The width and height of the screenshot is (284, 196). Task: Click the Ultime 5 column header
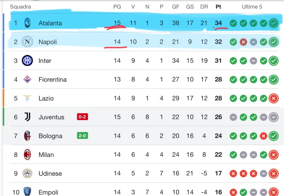click(x=252, y=7)
